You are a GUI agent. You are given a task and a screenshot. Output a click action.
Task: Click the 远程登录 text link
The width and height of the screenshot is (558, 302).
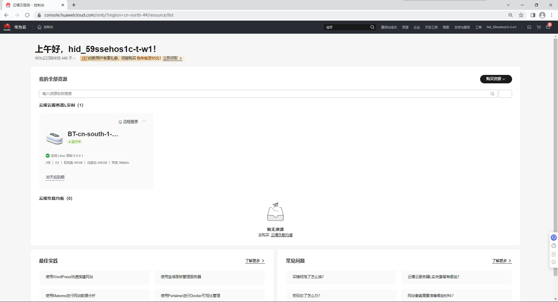(130, 122)
